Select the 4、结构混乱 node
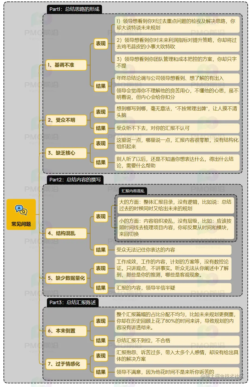 [66, 233]
